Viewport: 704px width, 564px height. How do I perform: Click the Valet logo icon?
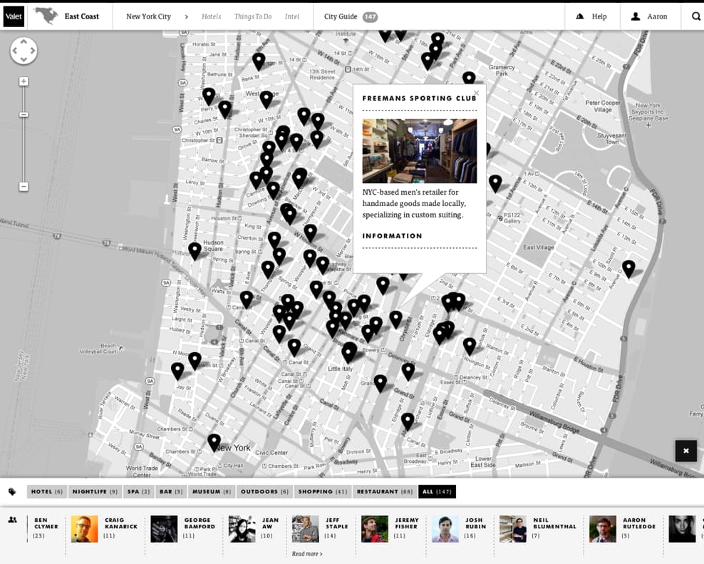[14, 16]
